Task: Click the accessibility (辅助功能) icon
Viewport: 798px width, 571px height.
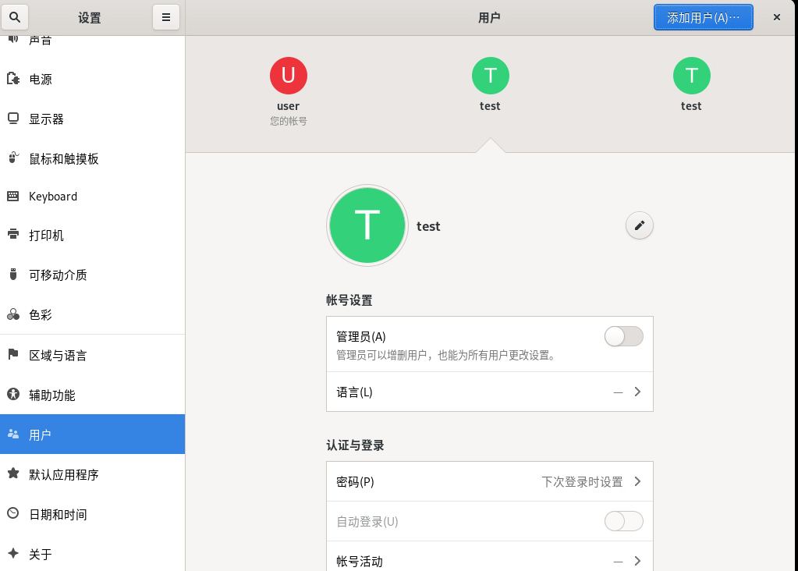Action: coord(12,395)
